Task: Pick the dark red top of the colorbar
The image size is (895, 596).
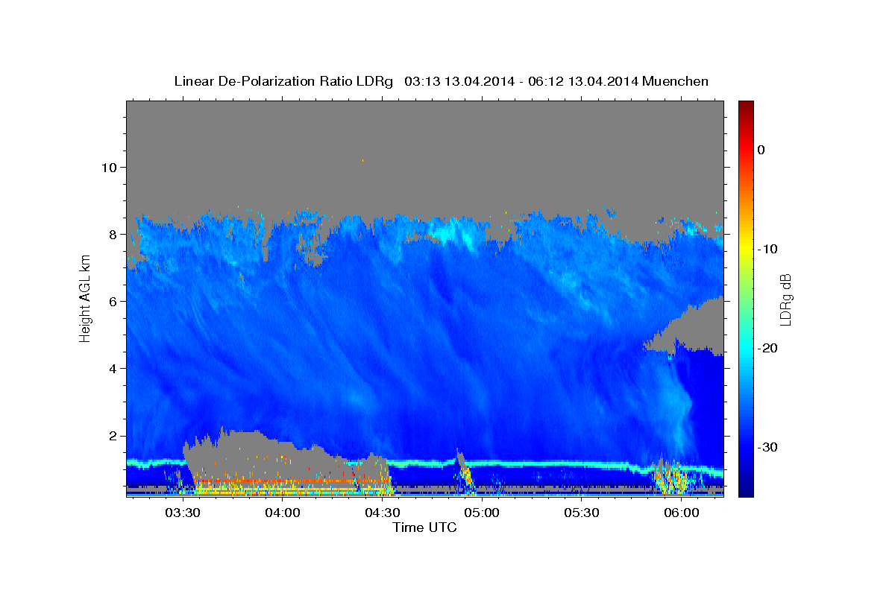Action: [x=746, y=107]
